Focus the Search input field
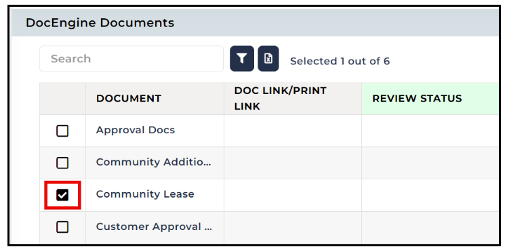Image resolution: width=507 pixels, height=249 pixels. (x=131, y=59)
